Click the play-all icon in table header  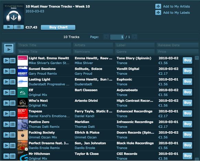tap(9, 48)
